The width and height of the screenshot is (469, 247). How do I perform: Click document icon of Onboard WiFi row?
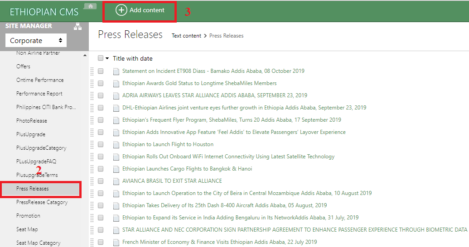(116, 157)
